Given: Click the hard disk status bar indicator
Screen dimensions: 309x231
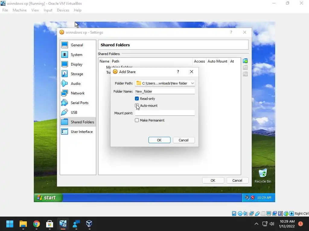Looking at the screenshot, I should point(234,214).
